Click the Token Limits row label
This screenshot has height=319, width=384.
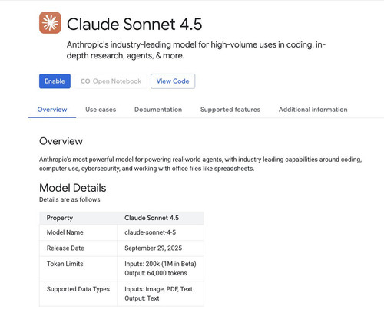click(65, 264)
